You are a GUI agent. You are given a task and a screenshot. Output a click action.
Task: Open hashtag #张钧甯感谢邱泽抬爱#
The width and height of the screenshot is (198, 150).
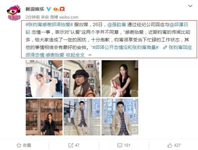point(49,25)
